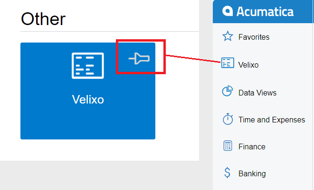
Task: Click the Velixo label on the blue tile
Action: pos(88,99)
